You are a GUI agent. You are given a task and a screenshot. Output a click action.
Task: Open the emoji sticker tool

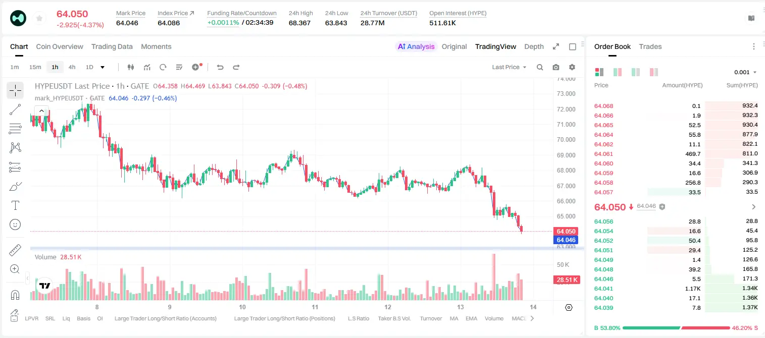coord(15,224)
